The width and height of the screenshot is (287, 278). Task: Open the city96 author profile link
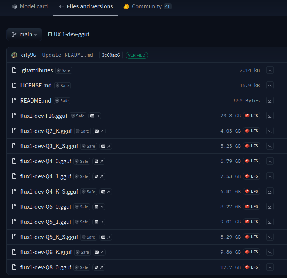point(28,55)
